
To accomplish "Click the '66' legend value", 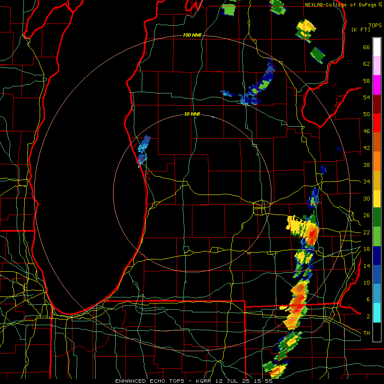I will (x=367, y=47).
